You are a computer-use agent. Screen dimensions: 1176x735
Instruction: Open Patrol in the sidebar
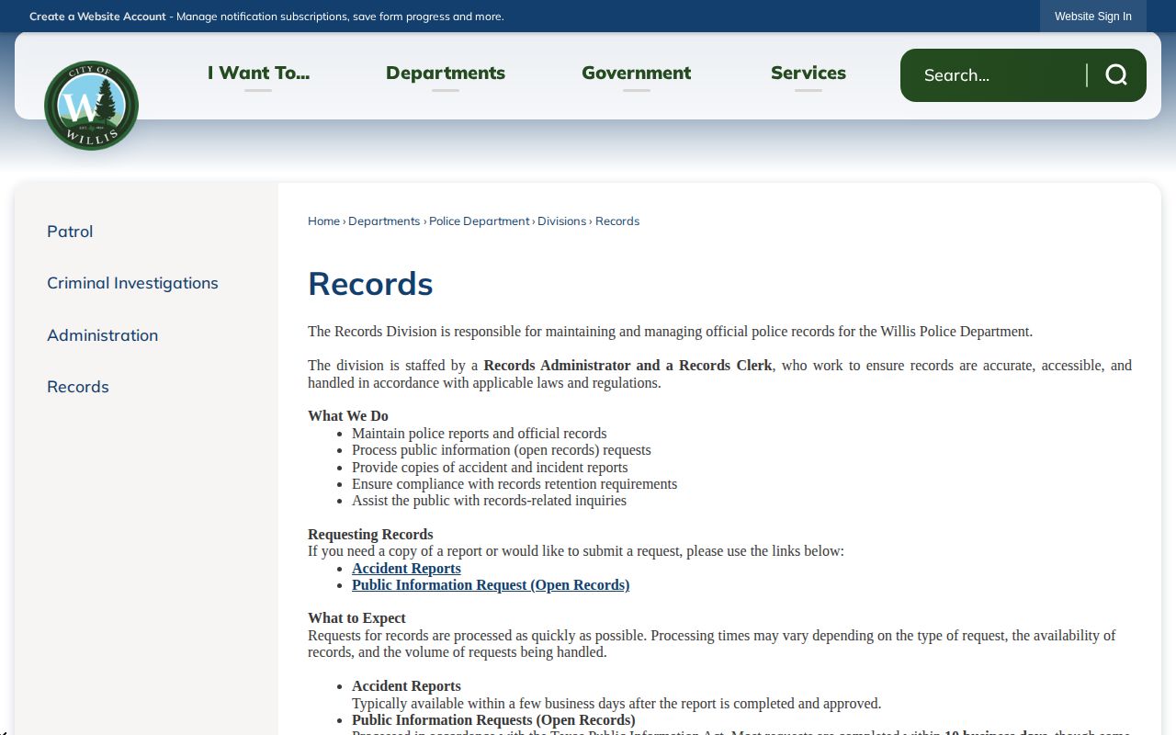coord(70,232)
